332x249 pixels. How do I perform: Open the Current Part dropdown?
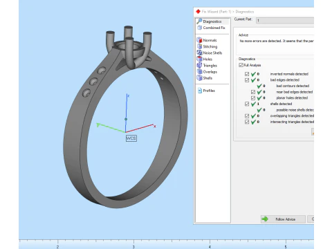tap(285, 21)
